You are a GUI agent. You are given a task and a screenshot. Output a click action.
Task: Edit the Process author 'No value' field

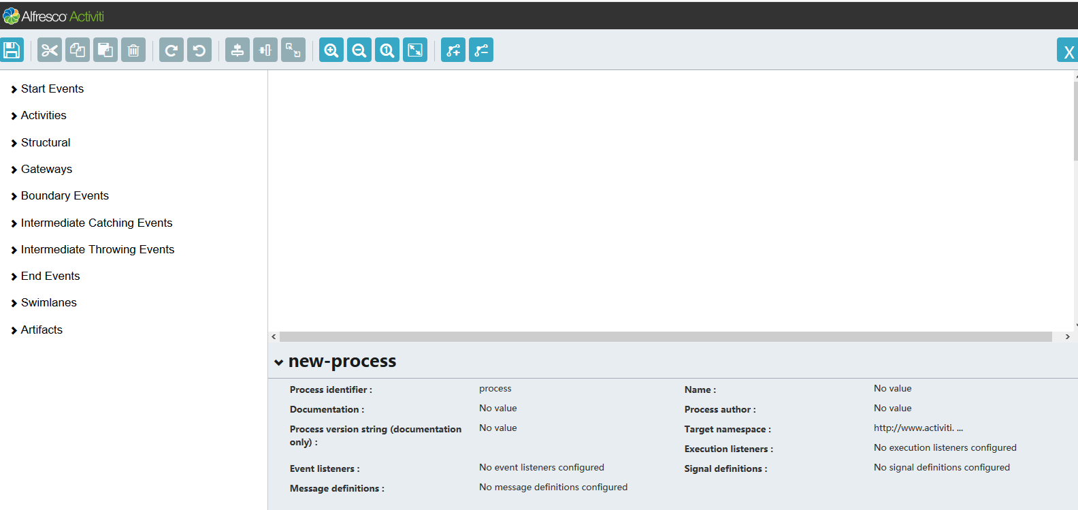pyautogui.click(x=893, y=409)
